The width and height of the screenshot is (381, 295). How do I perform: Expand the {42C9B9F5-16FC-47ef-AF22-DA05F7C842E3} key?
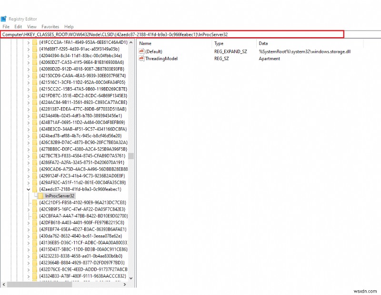click(x=28, y=209)
